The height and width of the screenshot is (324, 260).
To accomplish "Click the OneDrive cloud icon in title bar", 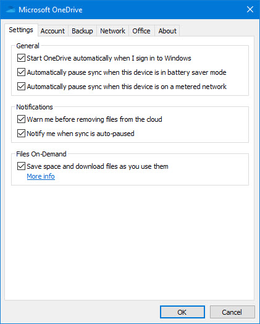I will coord(10,9).
